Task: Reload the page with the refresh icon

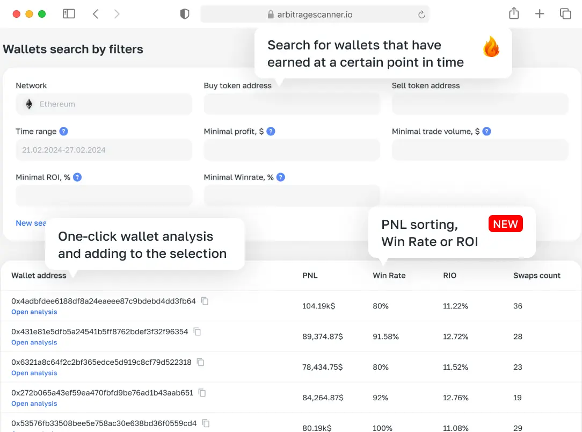Action: 421,15
